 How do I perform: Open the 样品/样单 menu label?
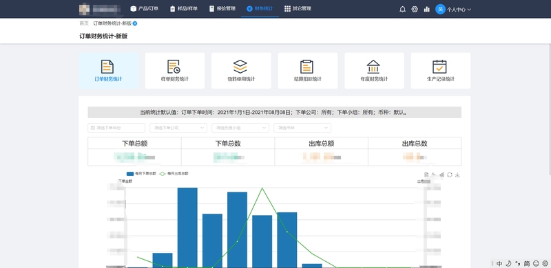187,9
